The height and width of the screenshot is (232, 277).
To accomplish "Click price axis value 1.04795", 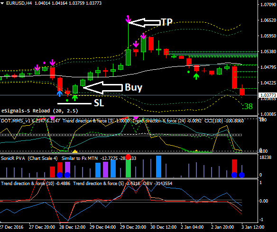I will click(268, 67).
